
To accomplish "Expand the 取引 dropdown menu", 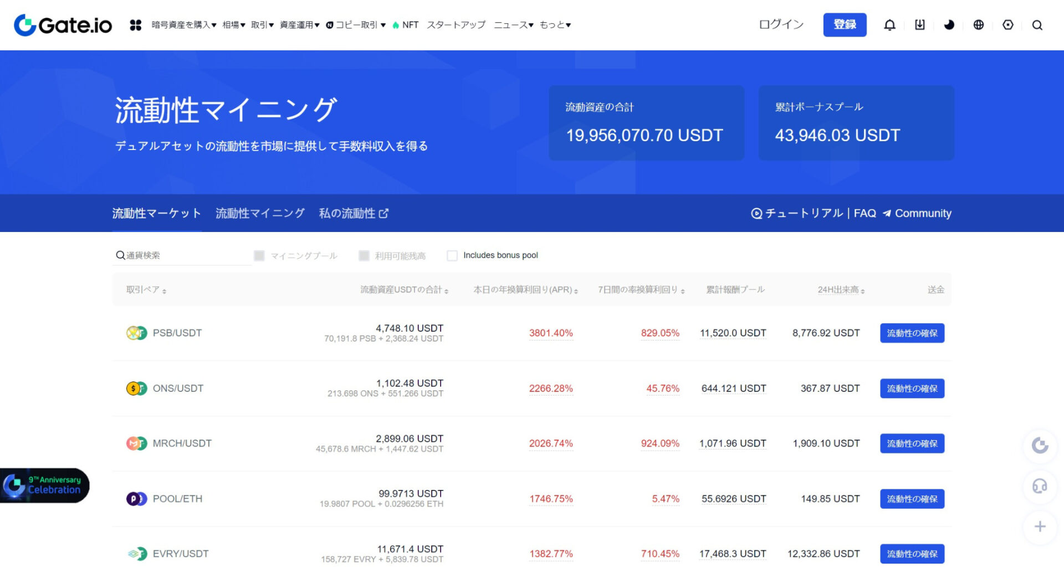I will (263, 25).
